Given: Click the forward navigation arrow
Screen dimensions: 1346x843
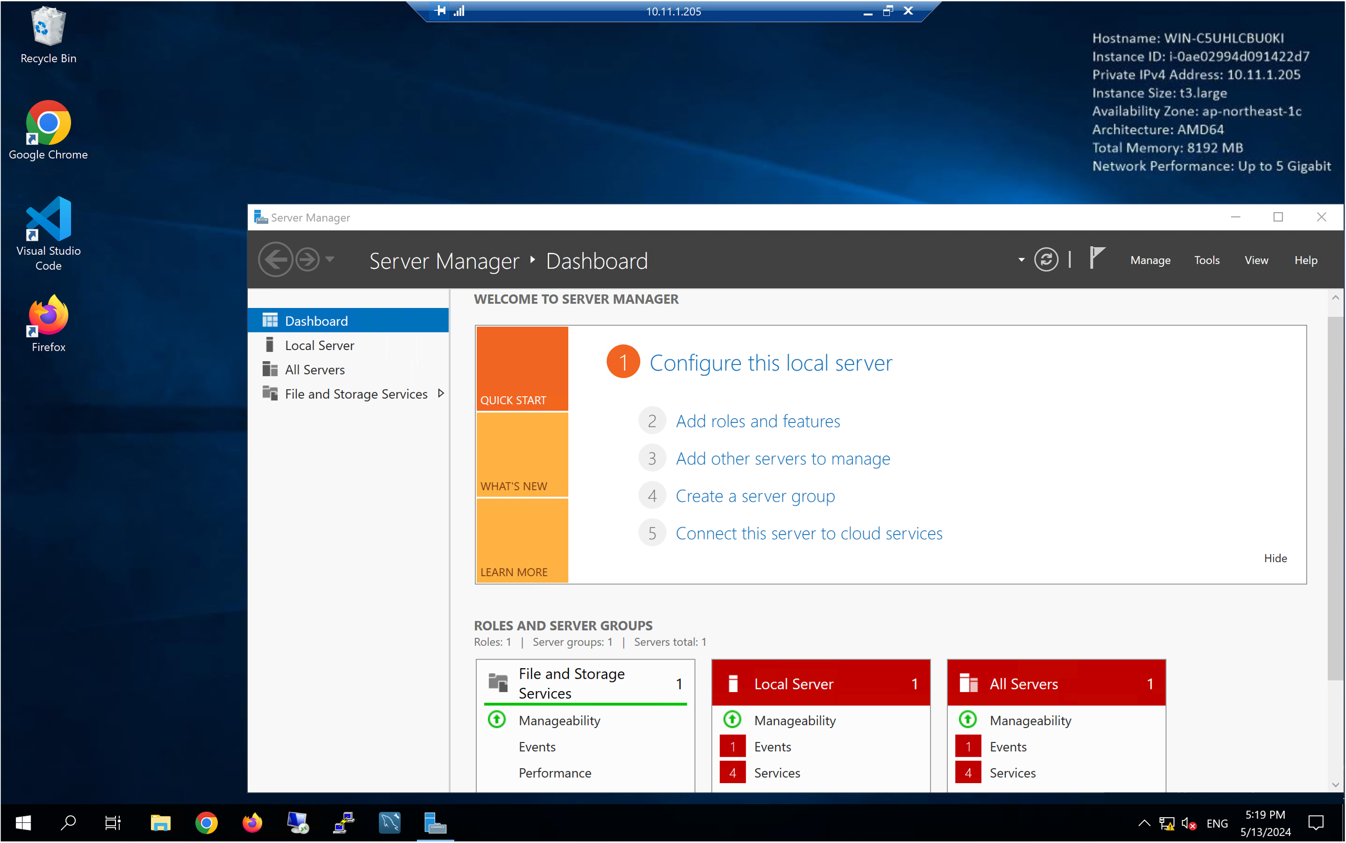Looking at the screenshot, I should [307, 260].
